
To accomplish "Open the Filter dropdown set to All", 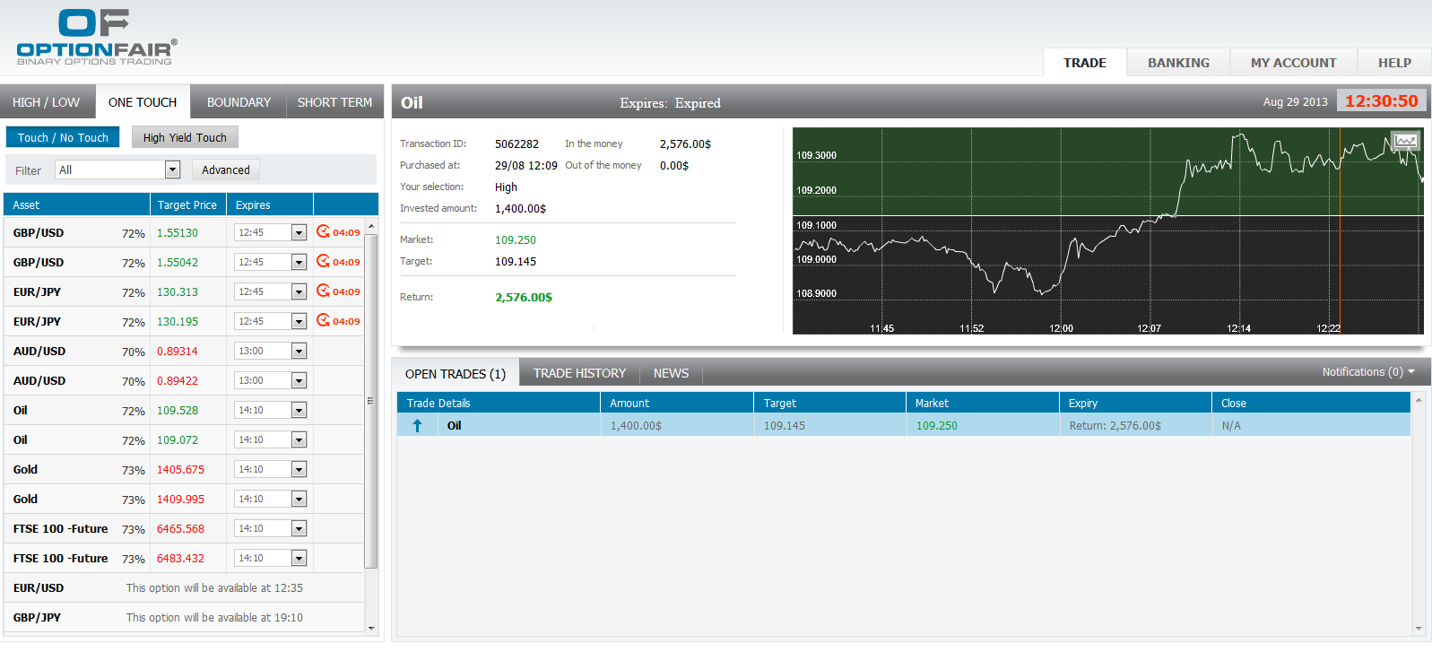I will 172,170.
